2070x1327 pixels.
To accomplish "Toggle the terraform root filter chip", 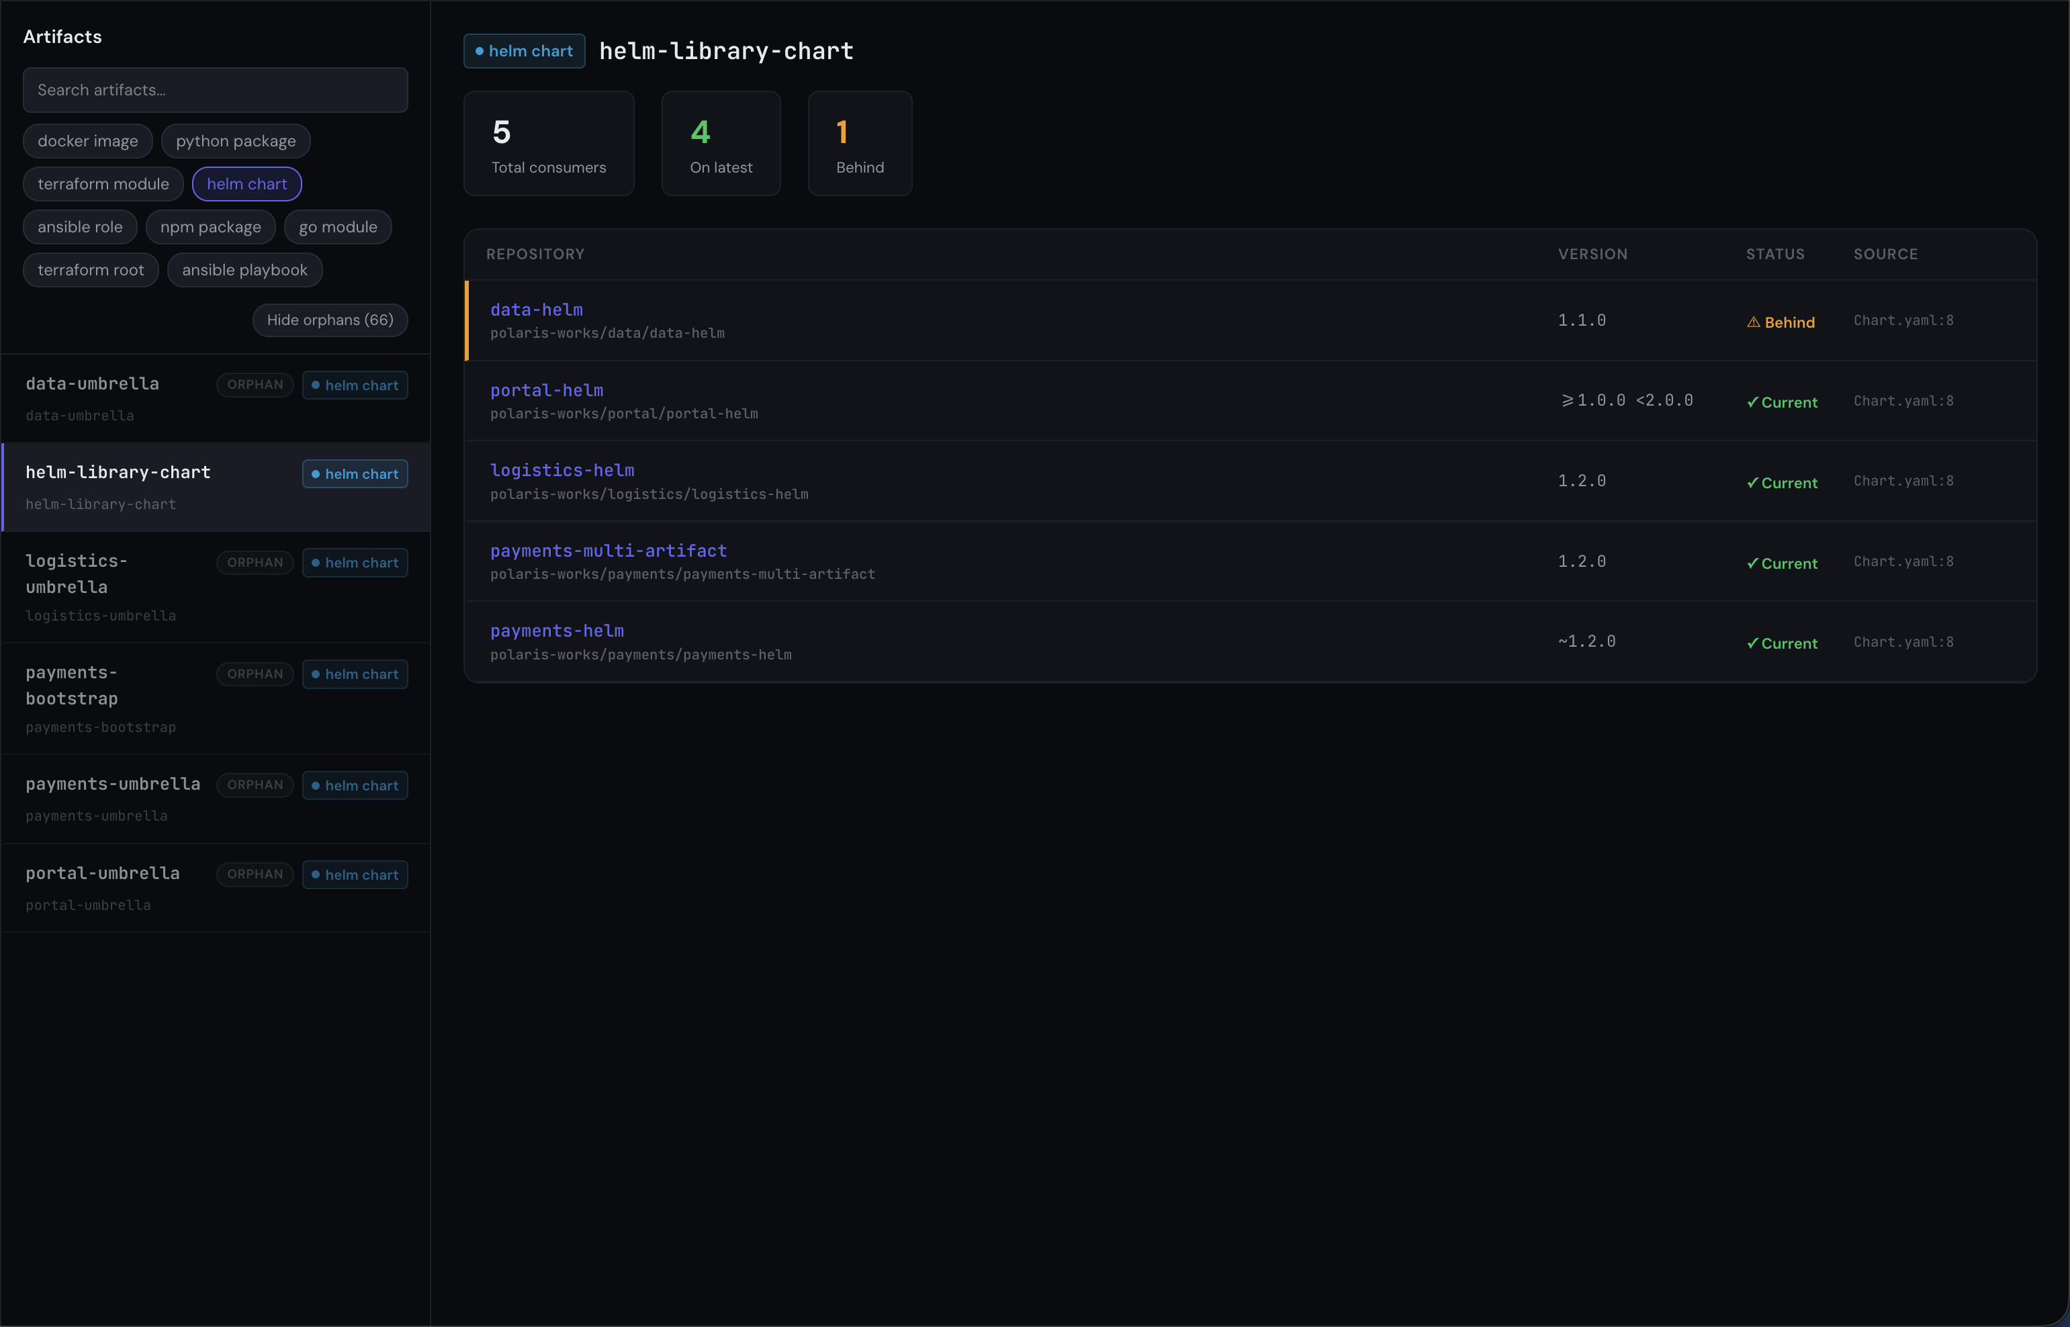I will pos(91,271).
